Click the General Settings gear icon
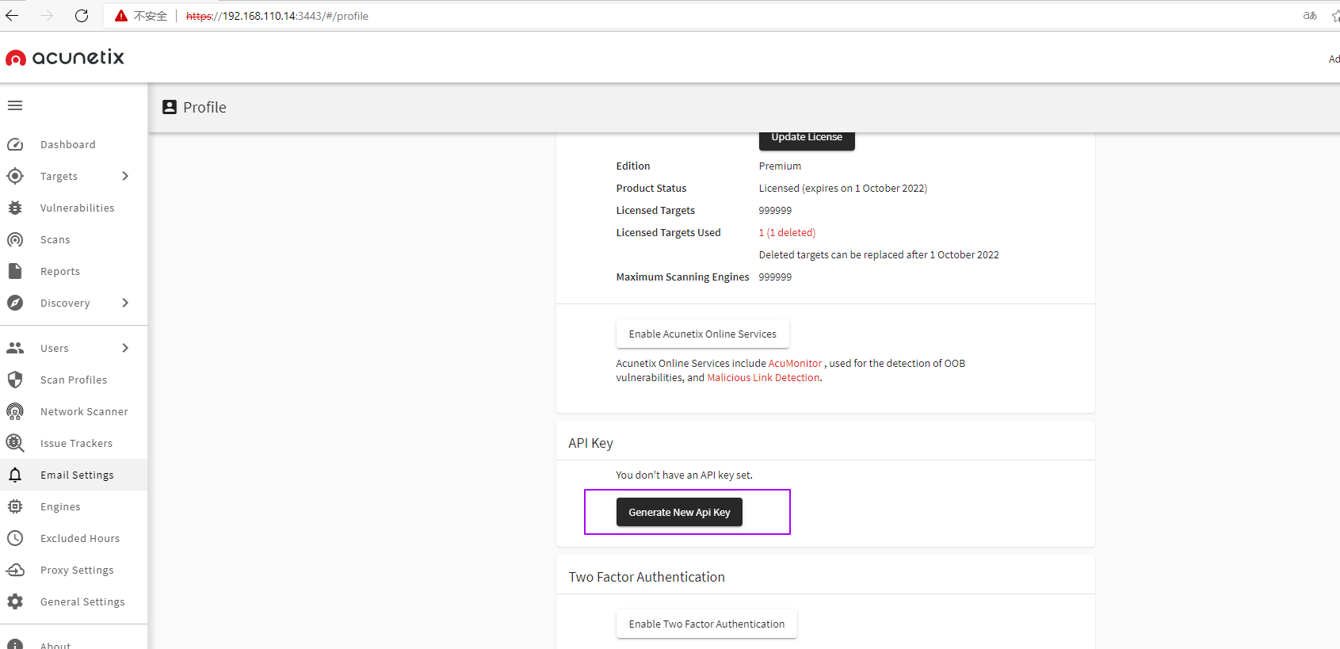The width and height of the screenshot is (1340, 649). coord(15,601)
